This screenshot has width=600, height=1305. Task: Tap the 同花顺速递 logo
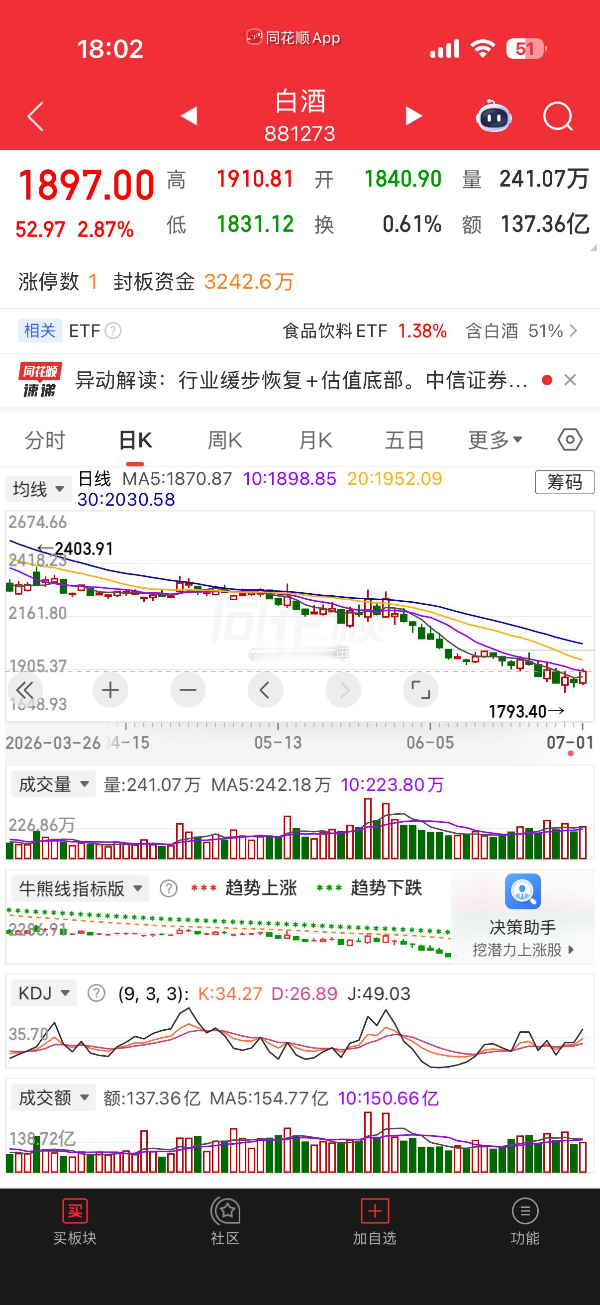(x=39, y=380)
